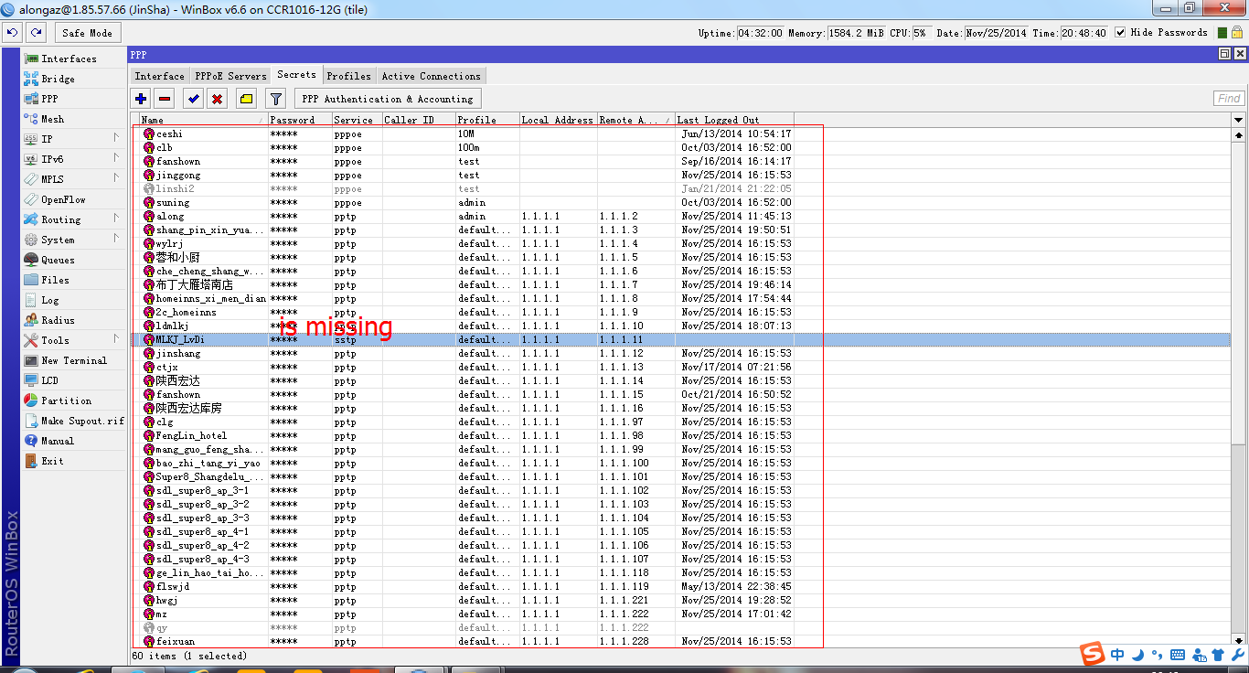Switch to the Active Connections tab
This screenshot has height=673, width=1249.
432,76
